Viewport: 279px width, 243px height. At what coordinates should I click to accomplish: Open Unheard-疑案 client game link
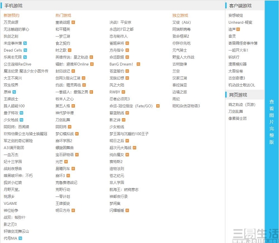pos(240,22)
